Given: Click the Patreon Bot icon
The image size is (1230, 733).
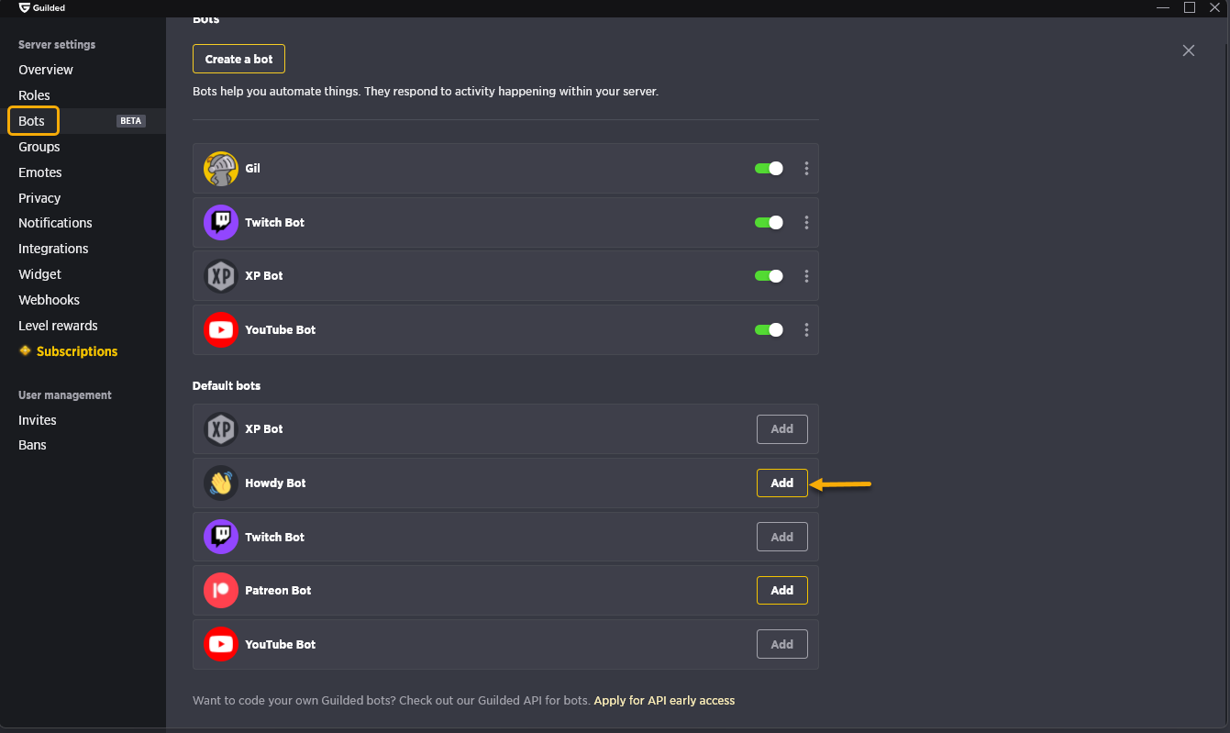Looking at the screenshot, I should point(221,591).
